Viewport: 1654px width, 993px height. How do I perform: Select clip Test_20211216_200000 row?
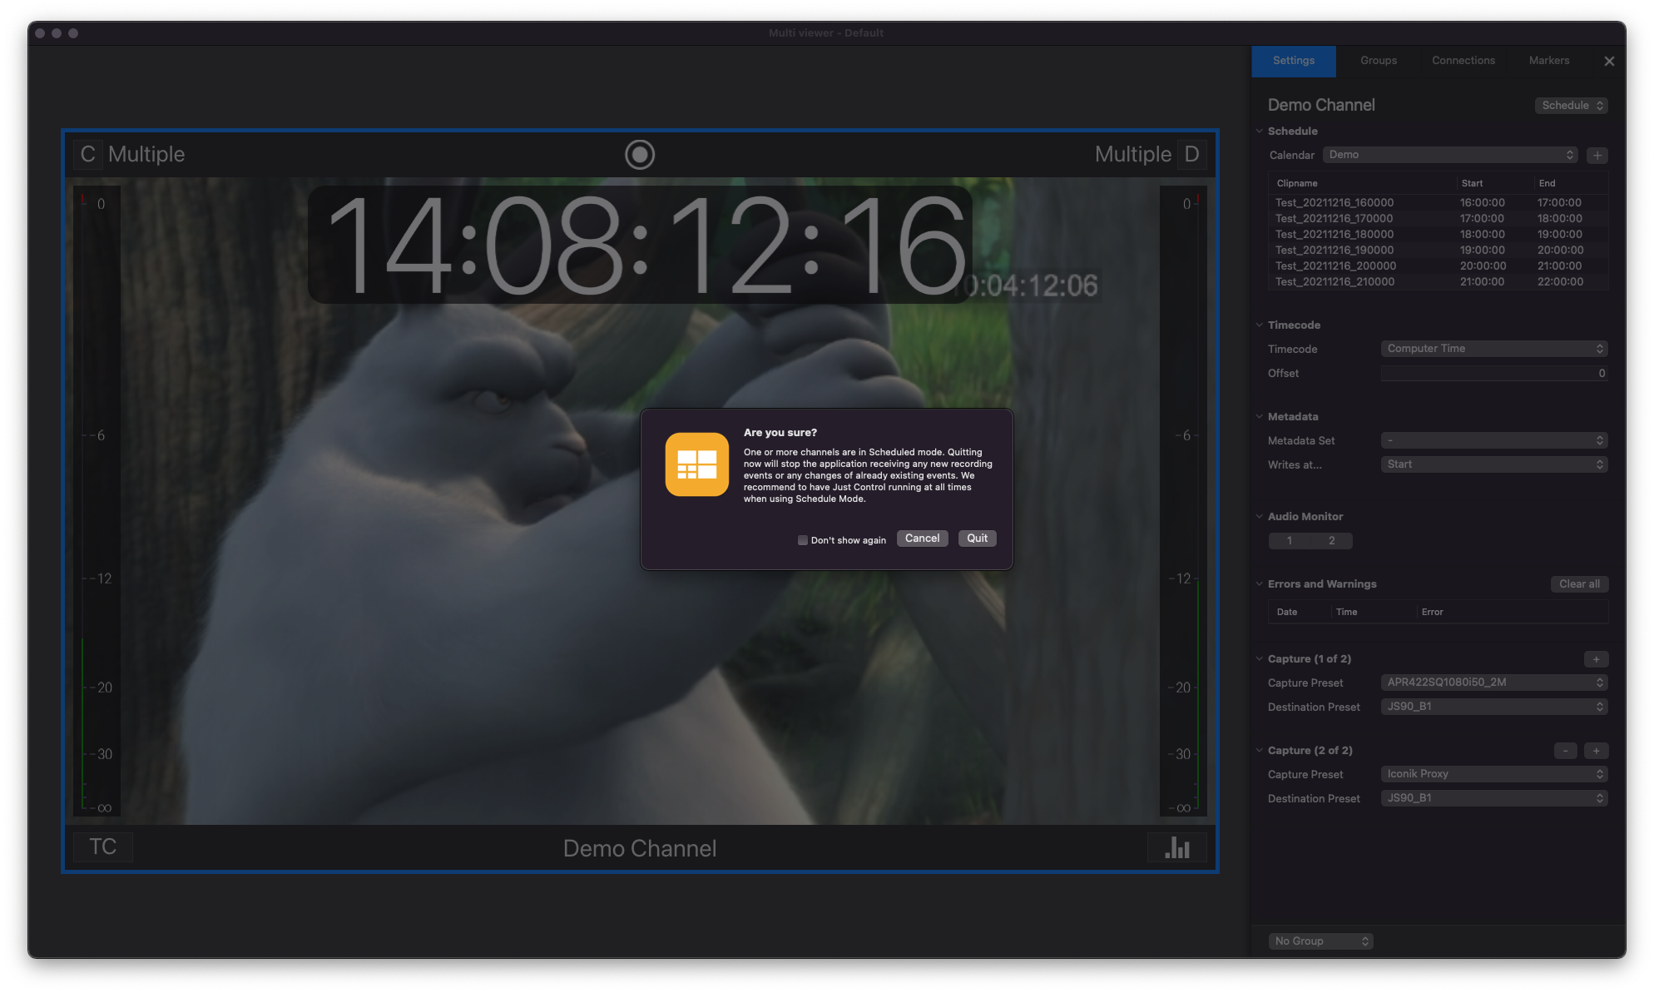point(1439,266)
